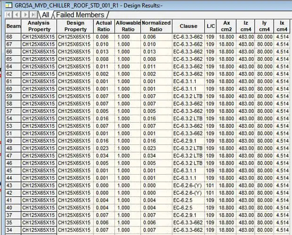Click previous sheet navigation arrow
Screen dimensions: 292x235
(x=17, y=15)
